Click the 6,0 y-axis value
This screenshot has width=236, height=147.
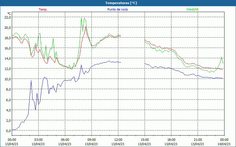click(9, 100)
